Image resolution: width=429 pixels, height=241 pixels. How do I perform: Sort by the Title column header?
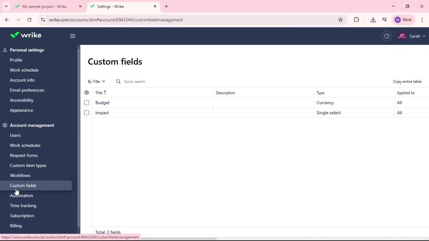[x=99, y=93]
